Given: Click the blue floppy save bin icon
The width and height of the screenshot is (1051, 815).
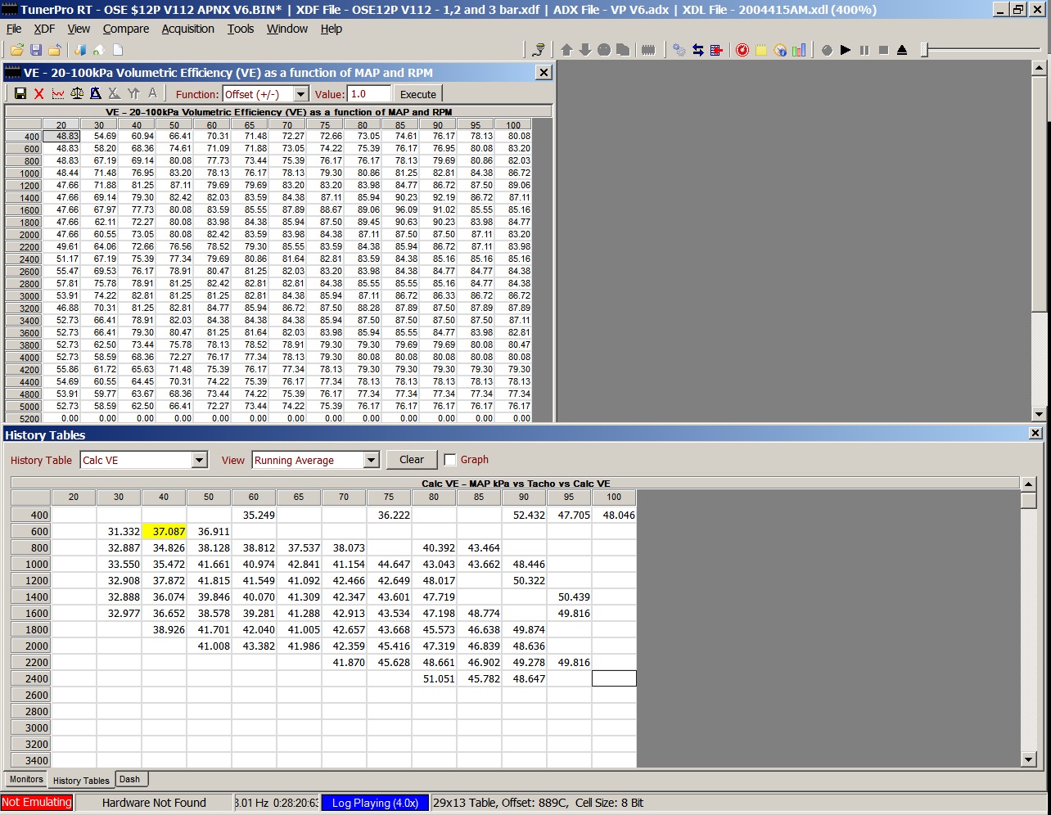Looking at the screenshot, I should point(36,51).
